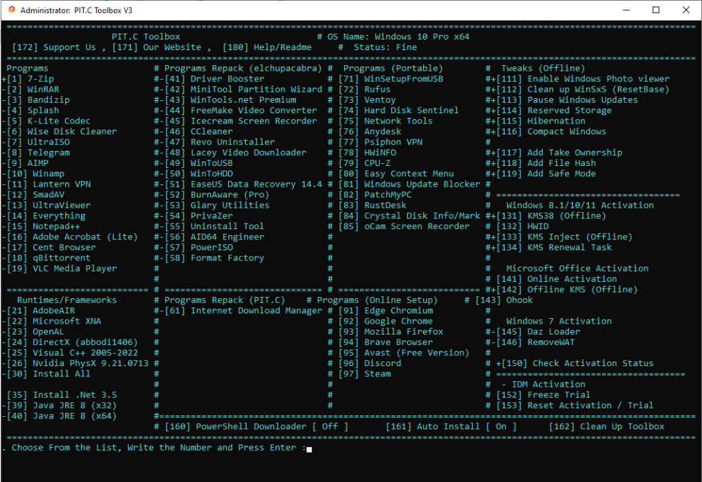Maximize the PIT.C Toolbox window
702x482 pixels.
tap(656, 10)
